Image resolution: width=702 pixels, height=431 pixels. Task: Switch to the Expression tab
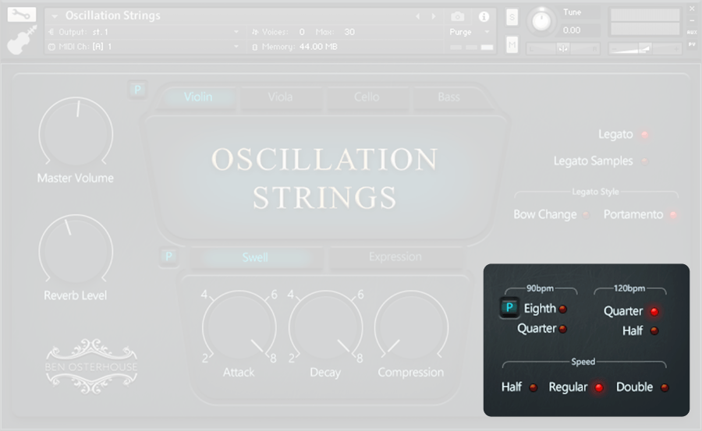tap(395, 257)
